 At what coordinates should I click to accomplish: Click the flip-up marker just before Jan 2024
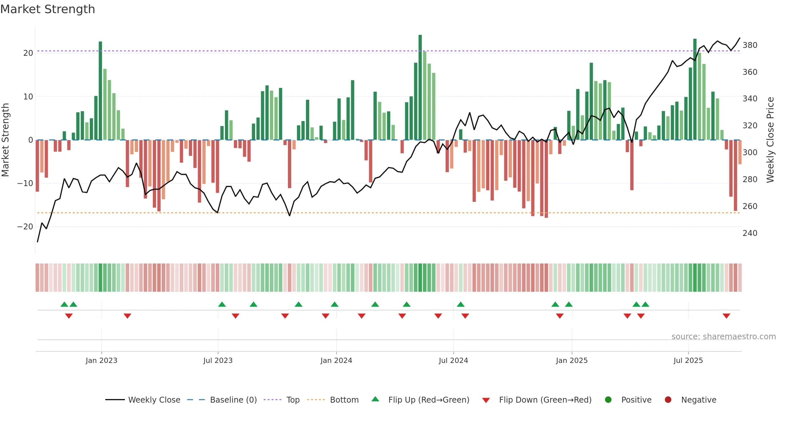(334, 304)
